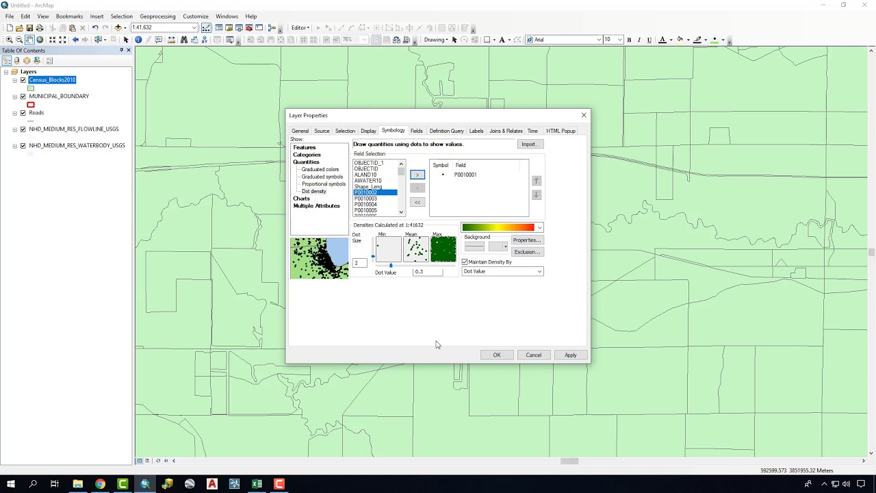The height and width of the screenshot is (493, 876).
Task: Open the Editor dropdown menu
Action: tap(301, 28)
